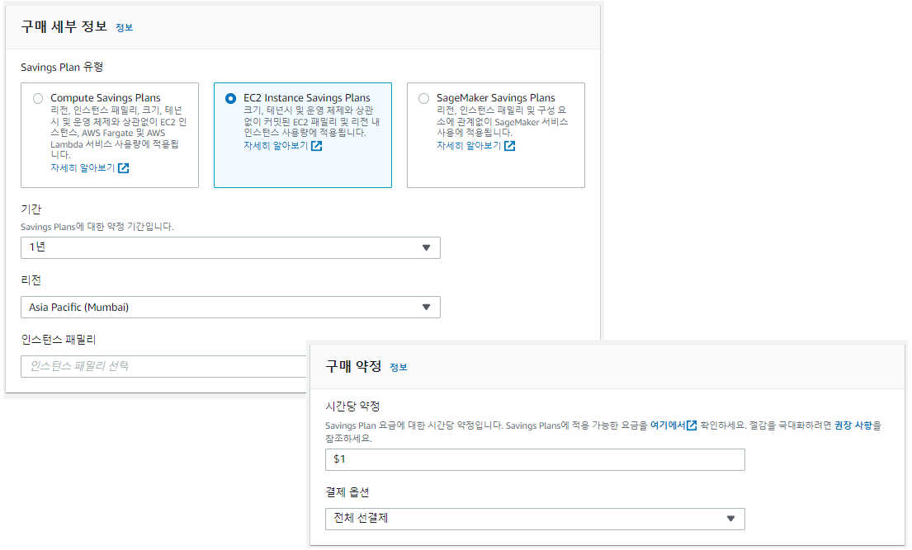Open 자세히 알아보기 link under SageMaker Savings Plans
Screen dimensions: 912x550
pyautogui.click(x=469, y=145)
